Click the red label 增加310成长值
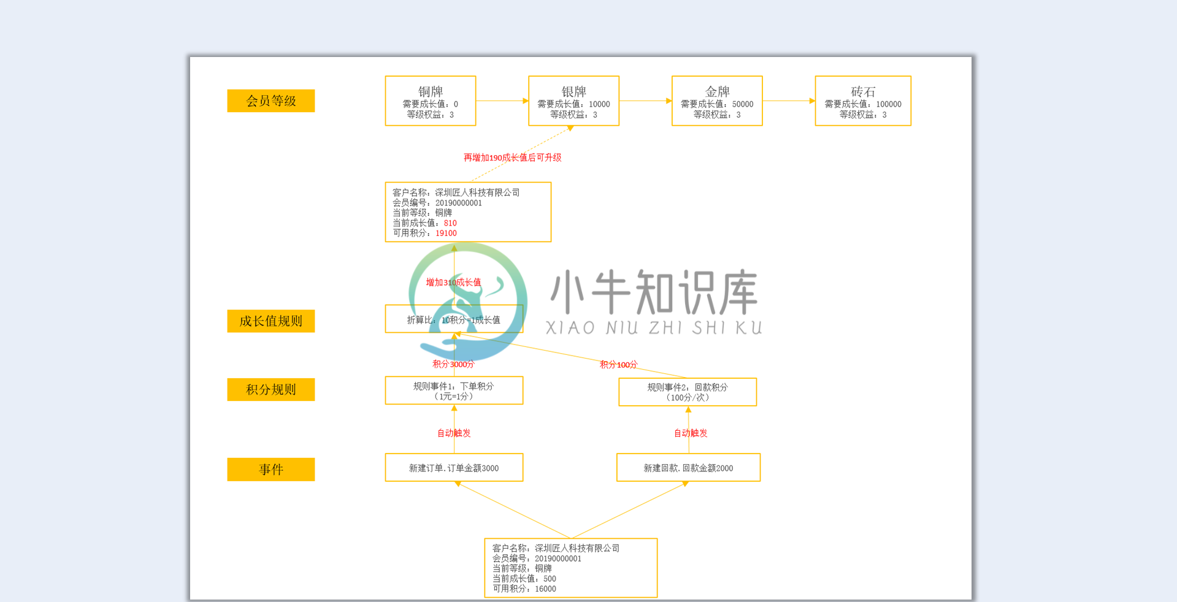Image resolution: width=1177 pixels, height=602 pixels. pyautogui.click(x=453, y=282)
